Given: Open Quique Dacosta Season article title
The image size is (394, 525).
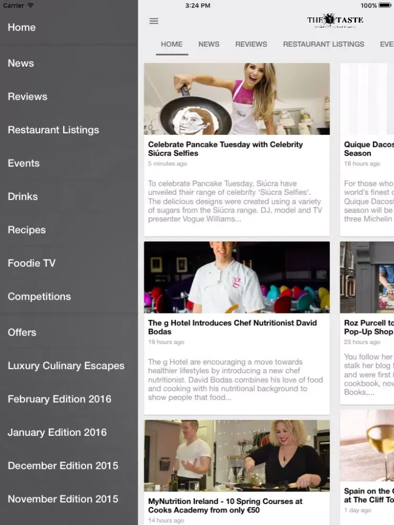Looking at the screenshot, I should coord(369,149).
